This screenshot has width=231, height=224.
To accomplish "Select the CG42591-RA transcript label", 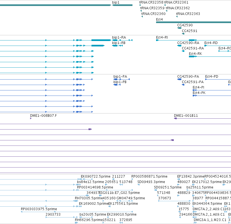I will [193, 48].
